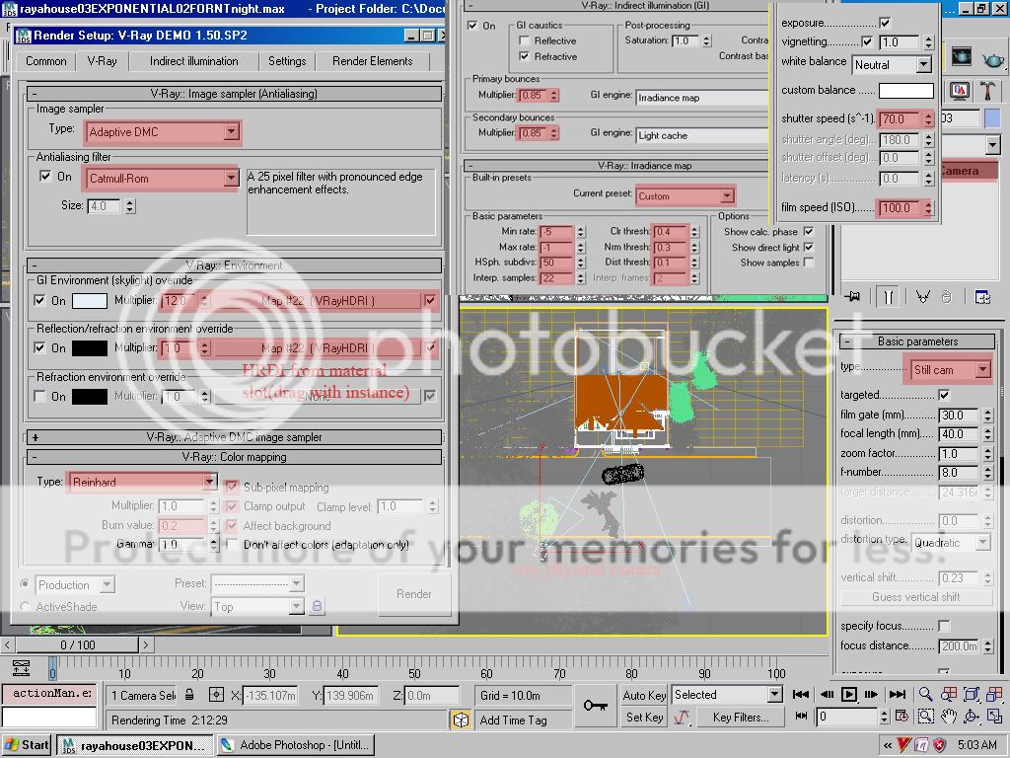Select the Zoom All tool
Image resolution: width=1010 pixels, height=758 pixels.
(949, 694)
